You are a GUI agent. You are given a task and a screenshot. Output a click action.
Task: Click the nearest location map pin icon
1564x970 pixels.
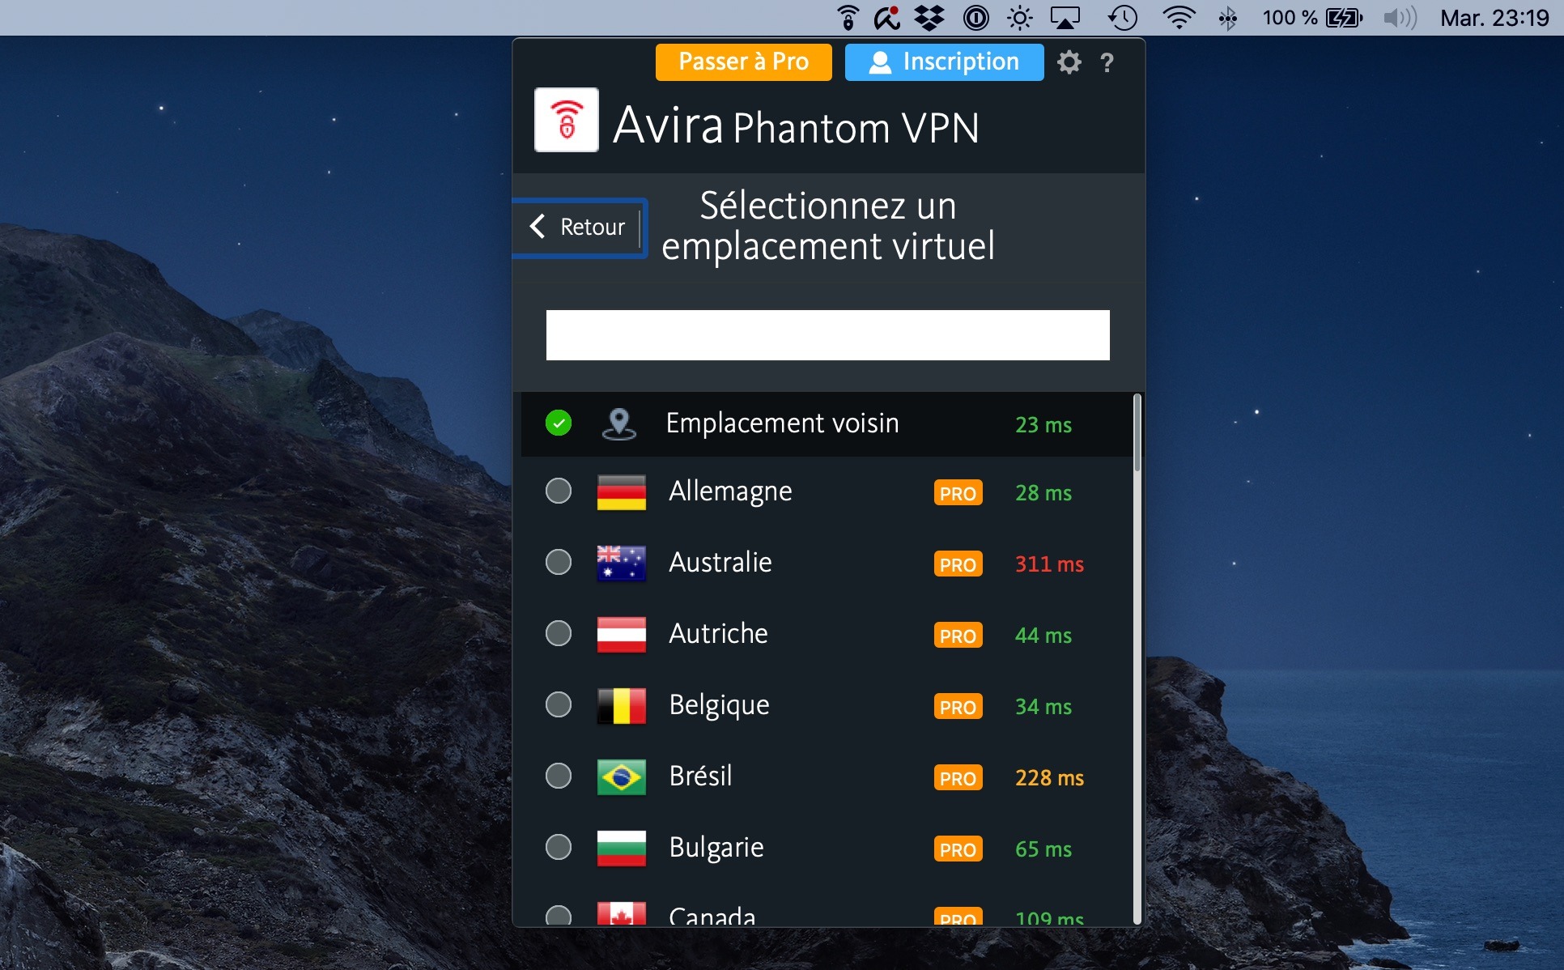click(619, 423)
